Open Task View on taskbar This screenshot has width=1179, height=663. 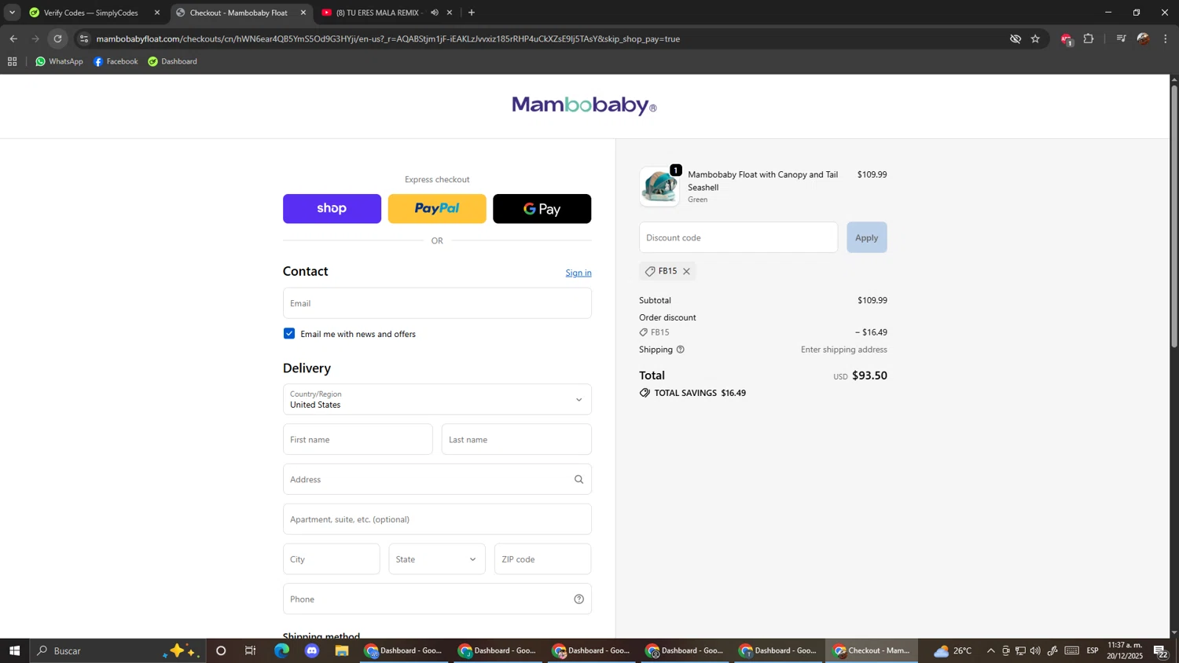click(x=251, y=651)
